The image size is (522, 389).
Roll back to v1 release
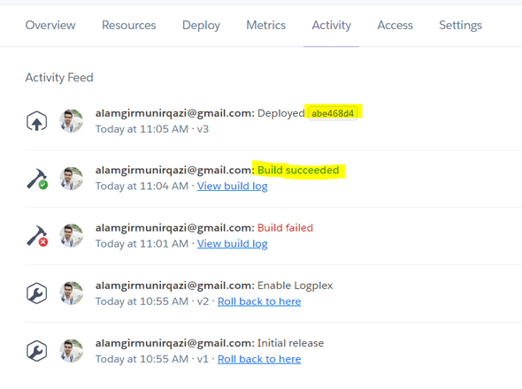click(259, 359)
